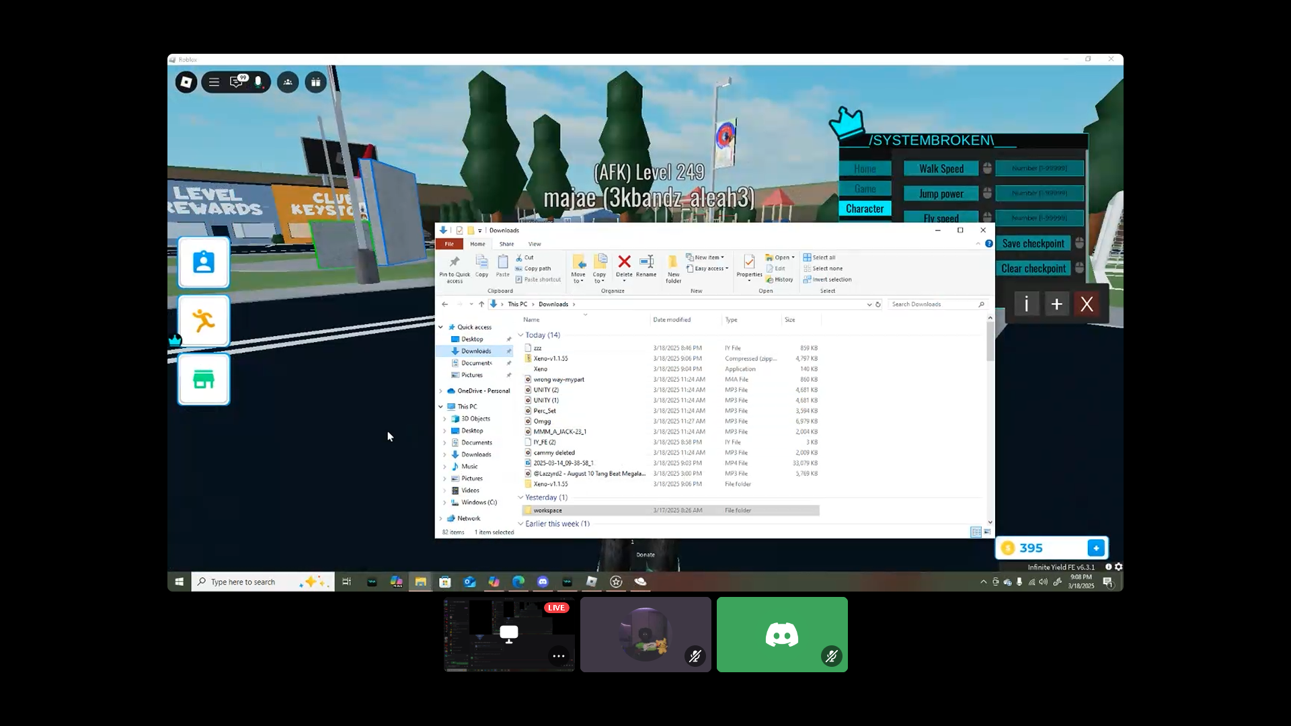Open the blue avatar ID card button
Viewport: 1291px width, 726px height.
[x=204, y=262]
